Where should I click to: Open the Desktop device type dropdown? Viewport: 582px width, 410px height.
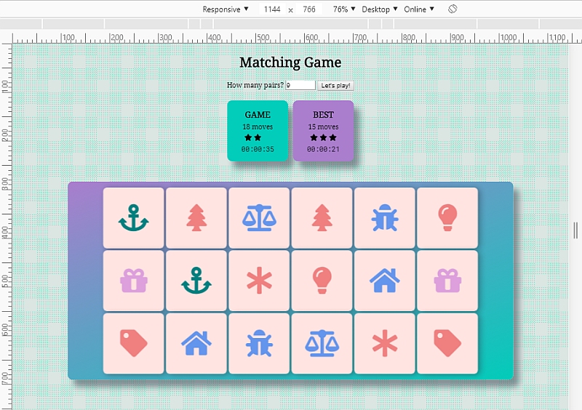pyautogui.click(x=380, y=9)
